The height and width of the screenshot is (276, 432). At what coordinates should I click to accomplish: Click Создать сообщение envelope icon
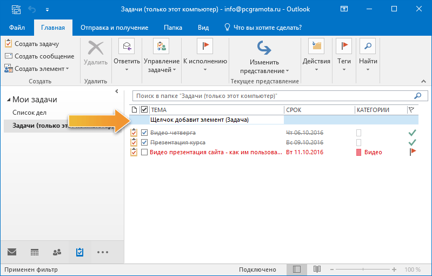pos(9,56)
